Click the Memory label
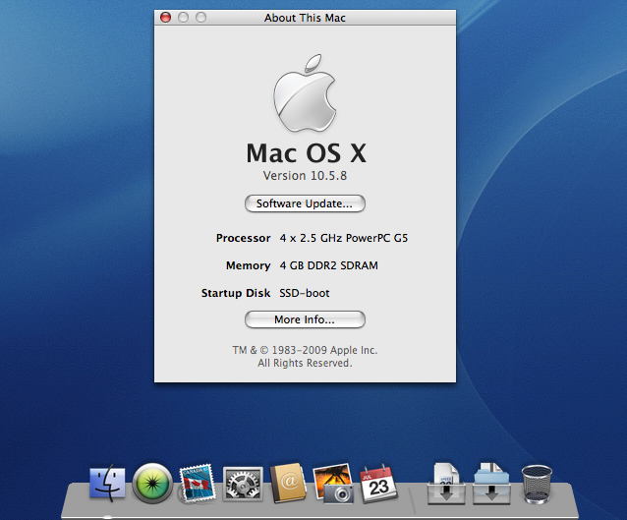This screenshot has height=520, width=627. point(249,265)
